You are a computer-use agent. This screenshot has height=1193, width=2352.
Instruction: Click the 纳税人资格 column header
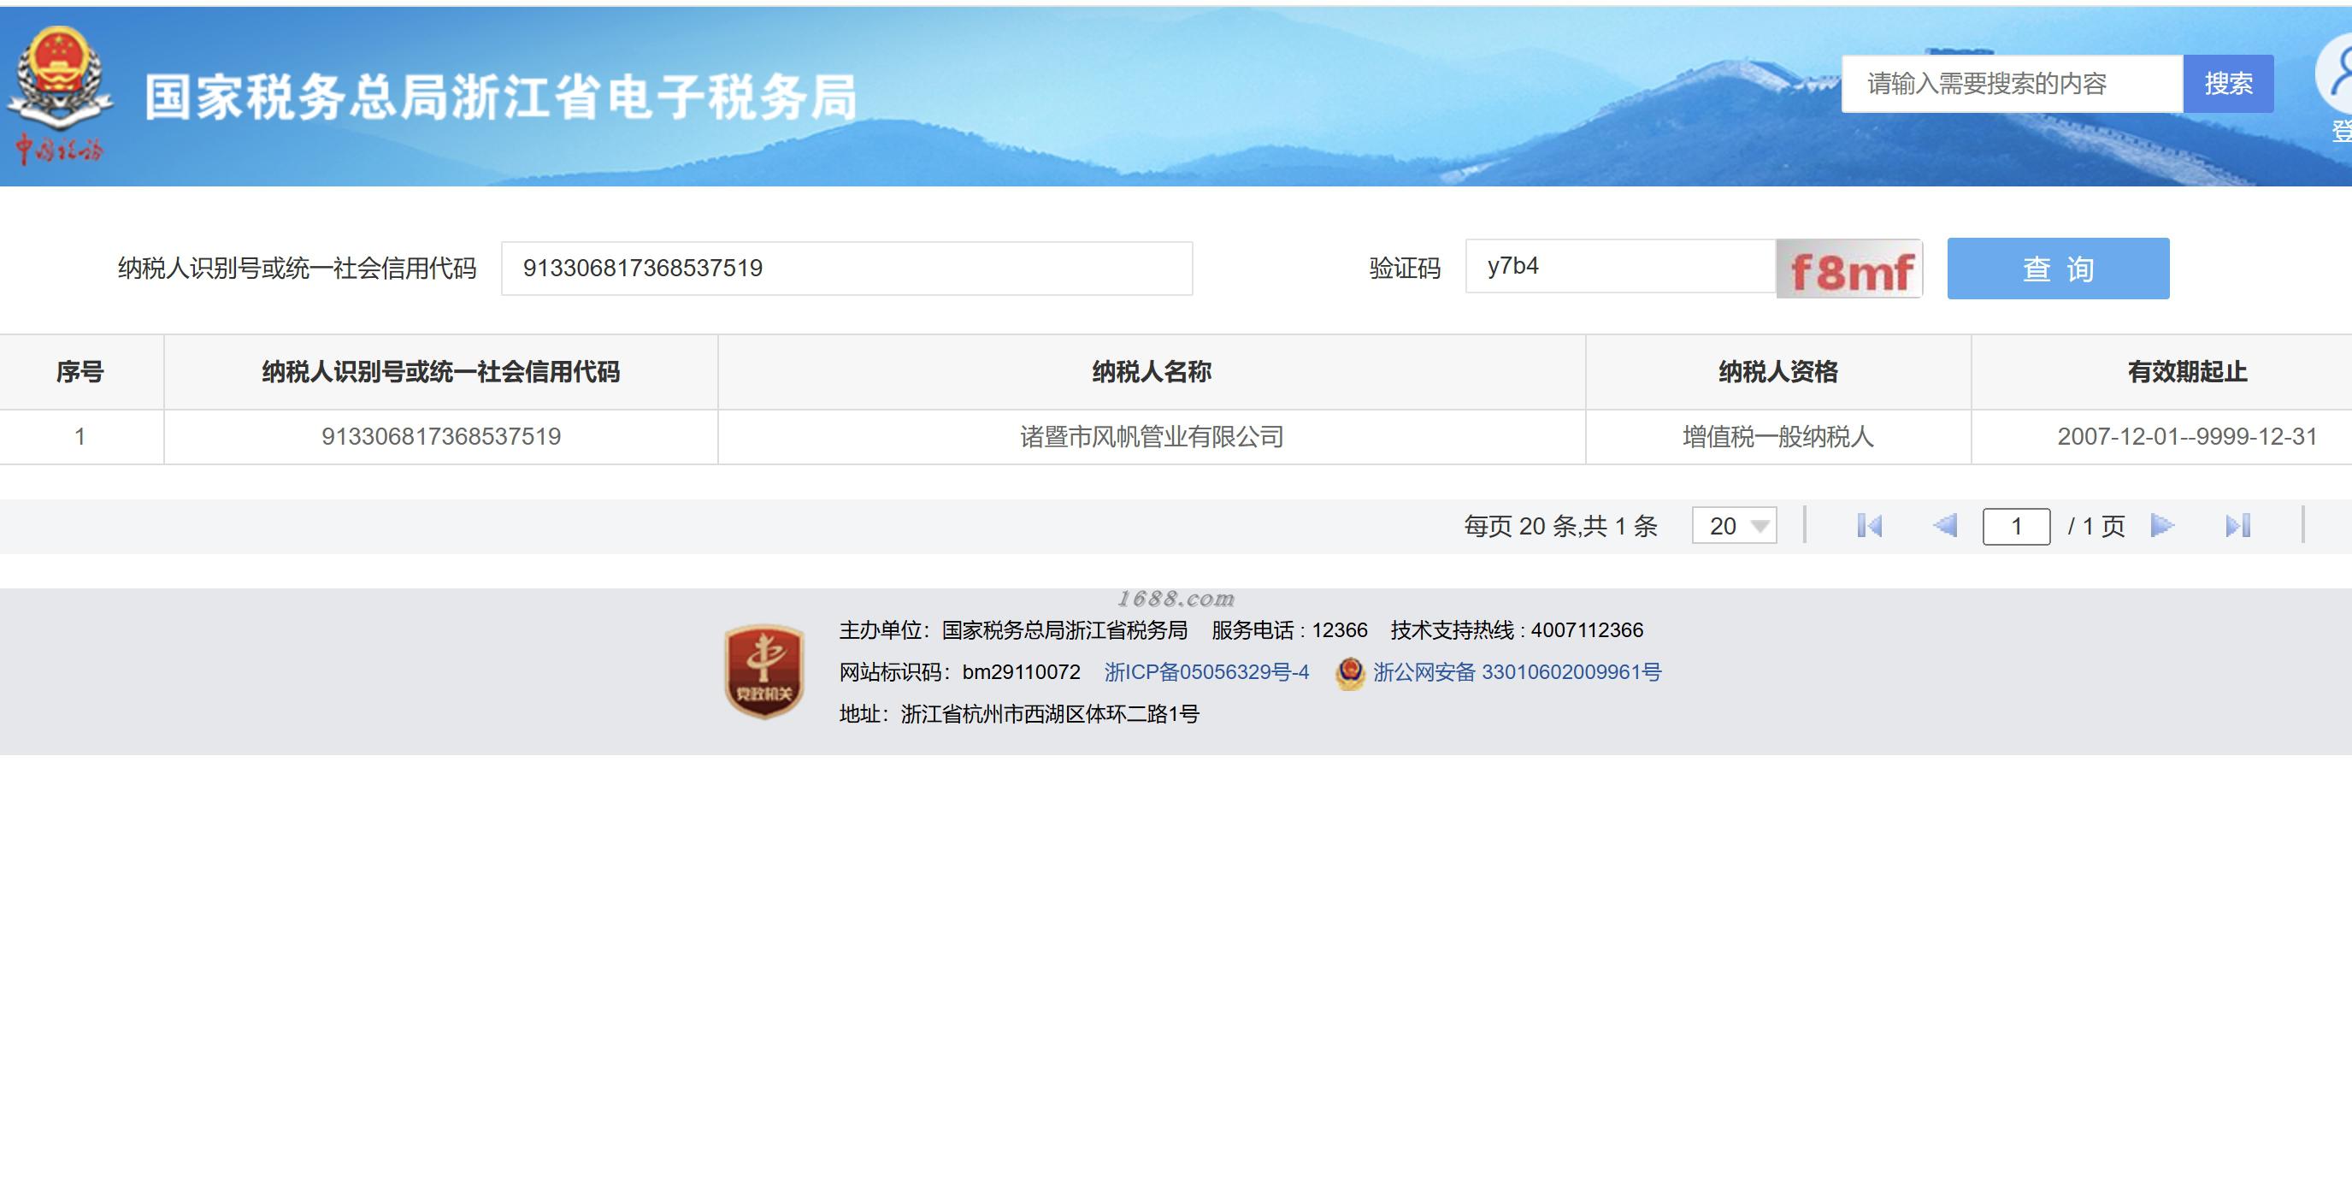point(1777,372)
